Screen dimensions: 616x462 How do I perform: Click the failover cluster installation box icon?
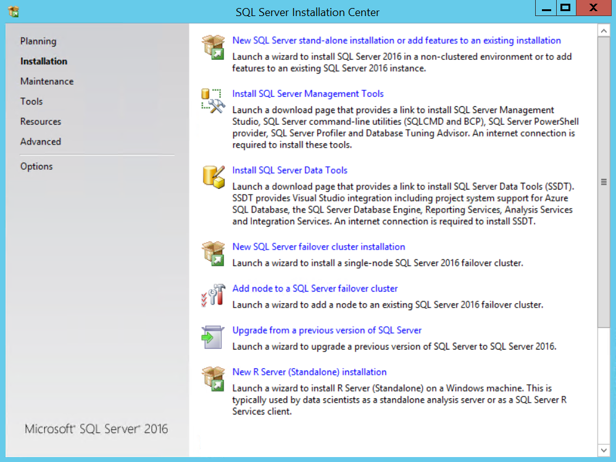coord(213,252)
